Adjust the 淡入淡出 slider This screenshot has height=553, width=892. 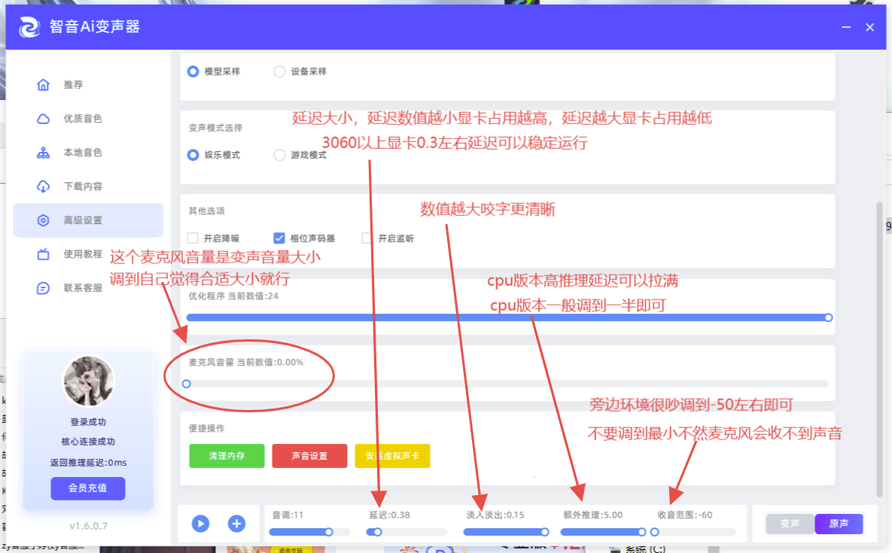507,532
